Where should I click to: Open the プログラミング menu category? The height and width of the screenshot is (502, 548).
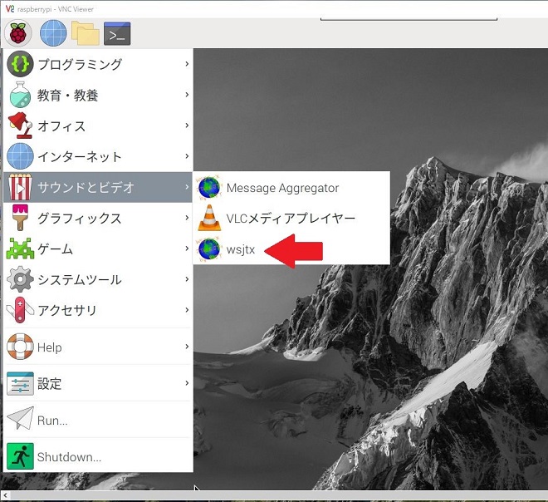click(x=98, y=64)
